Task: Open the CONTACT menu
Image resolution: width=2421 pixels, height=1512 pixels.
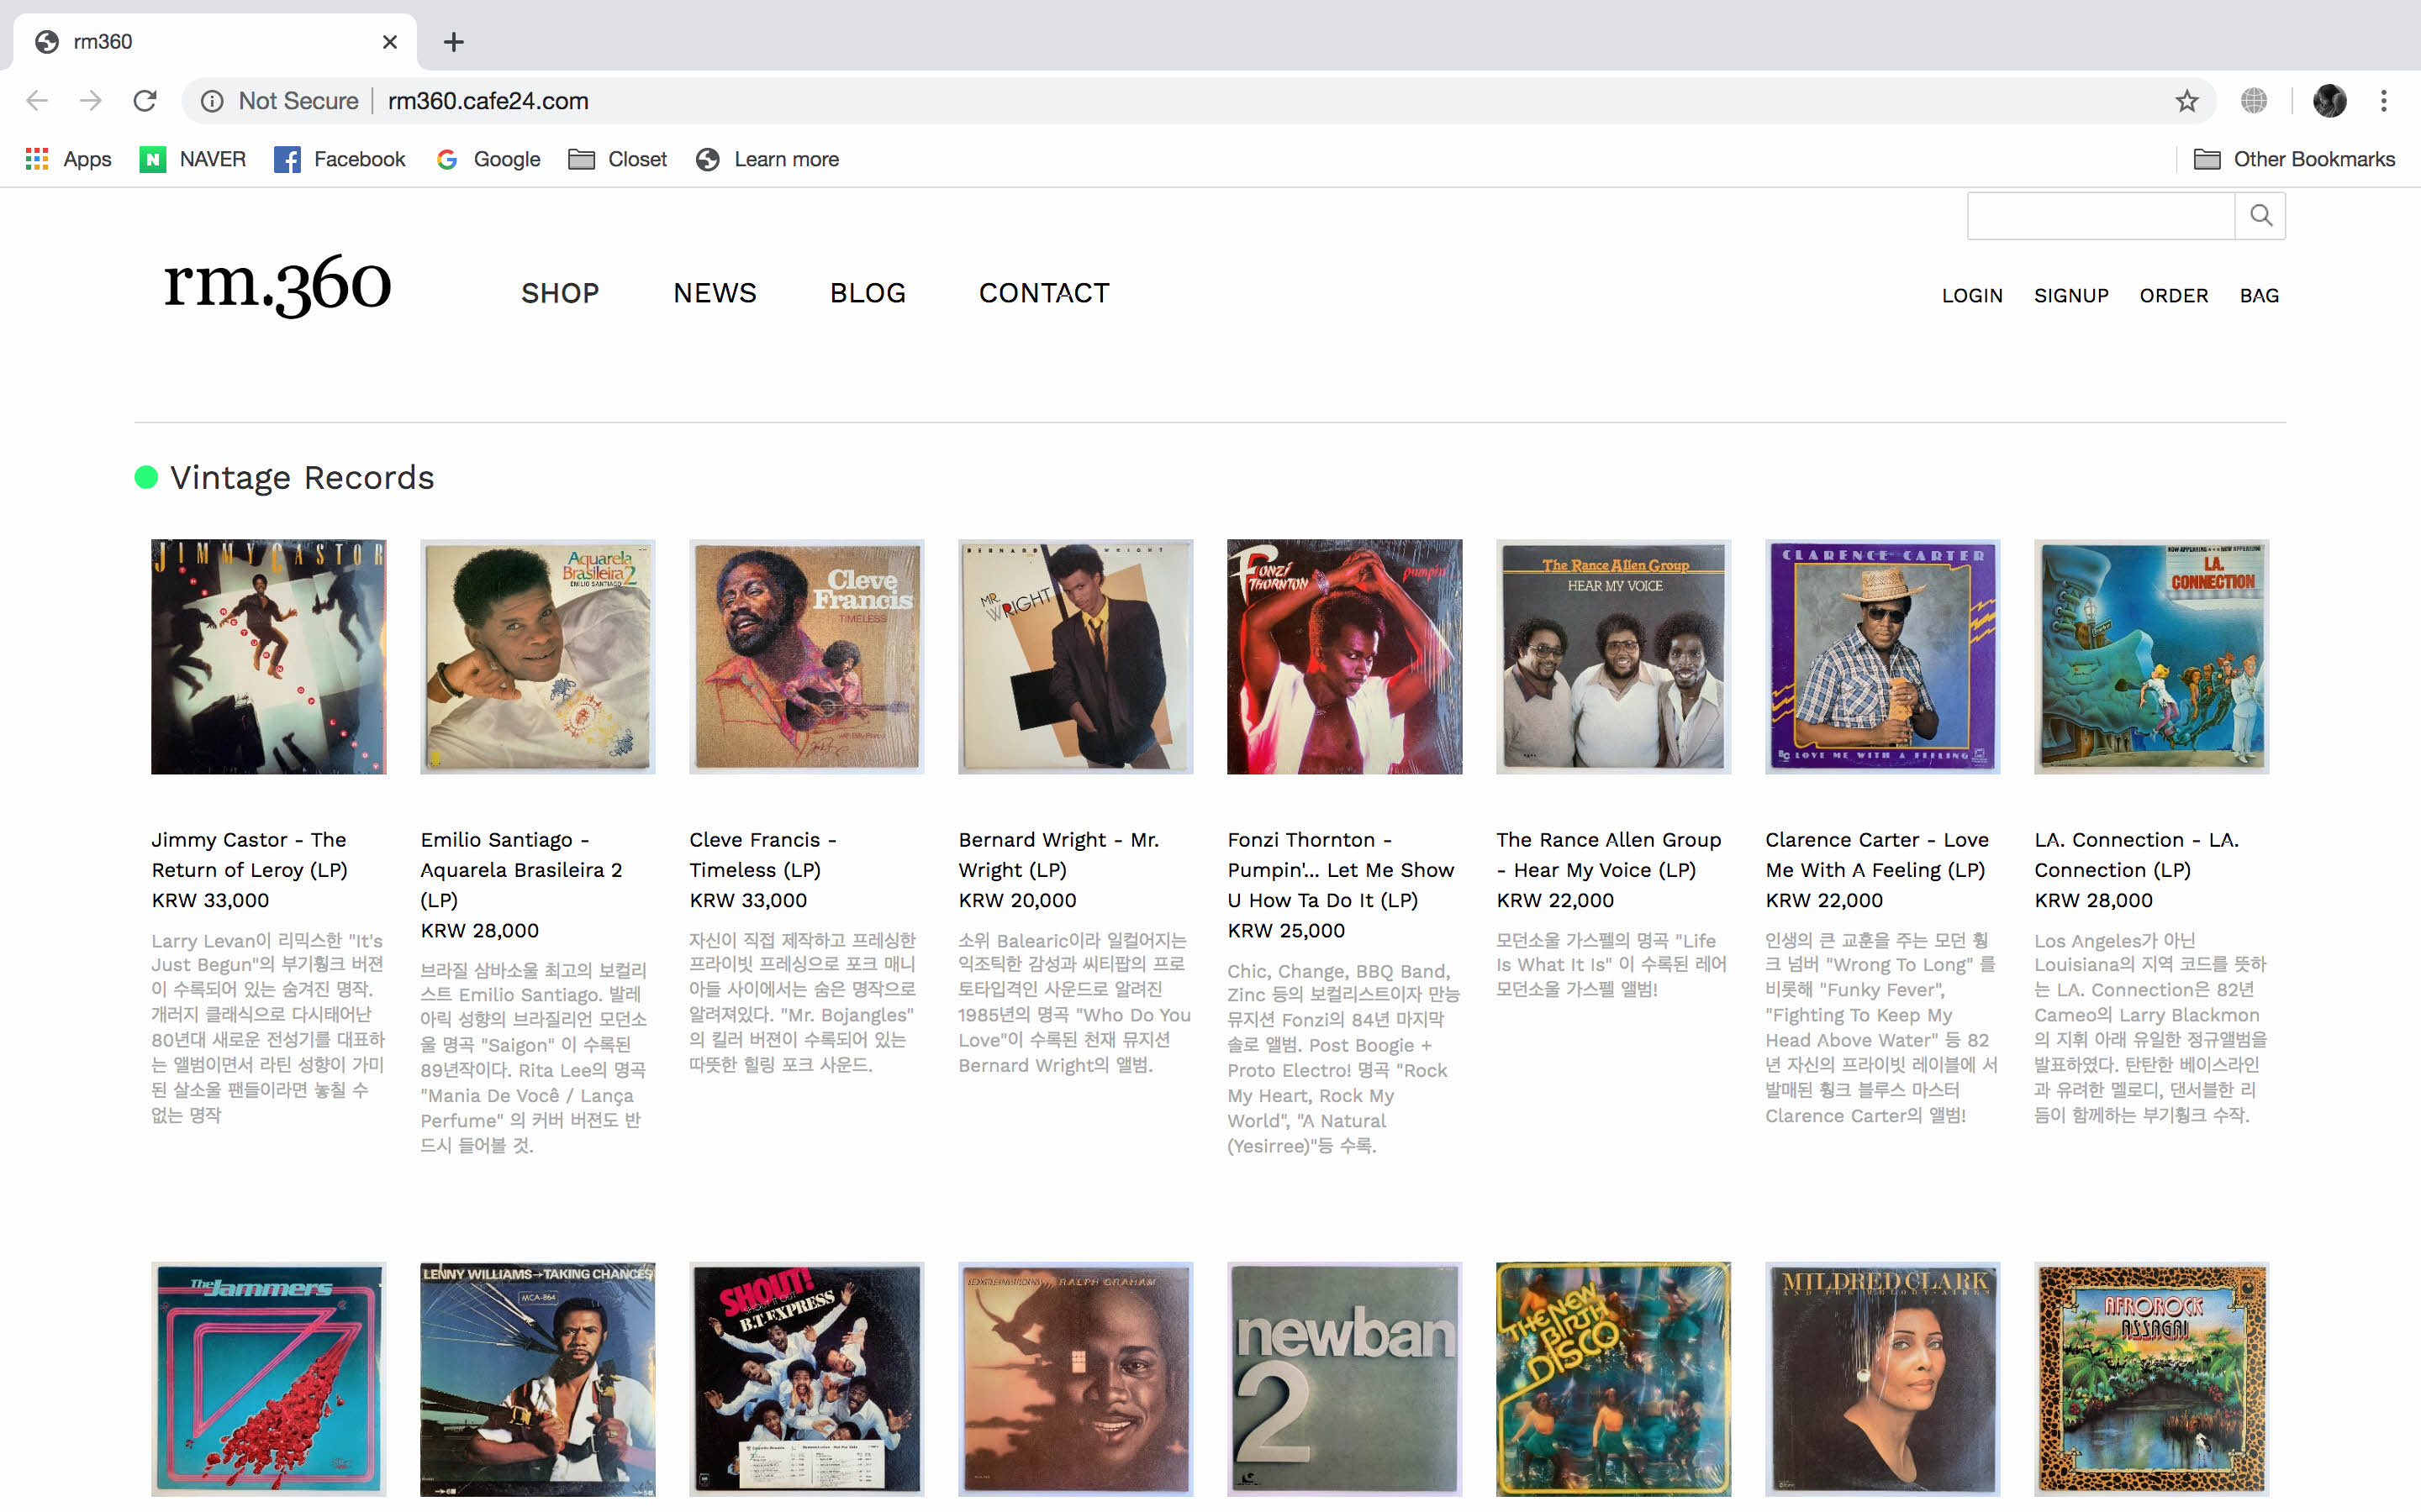Action: (1044, 293)
